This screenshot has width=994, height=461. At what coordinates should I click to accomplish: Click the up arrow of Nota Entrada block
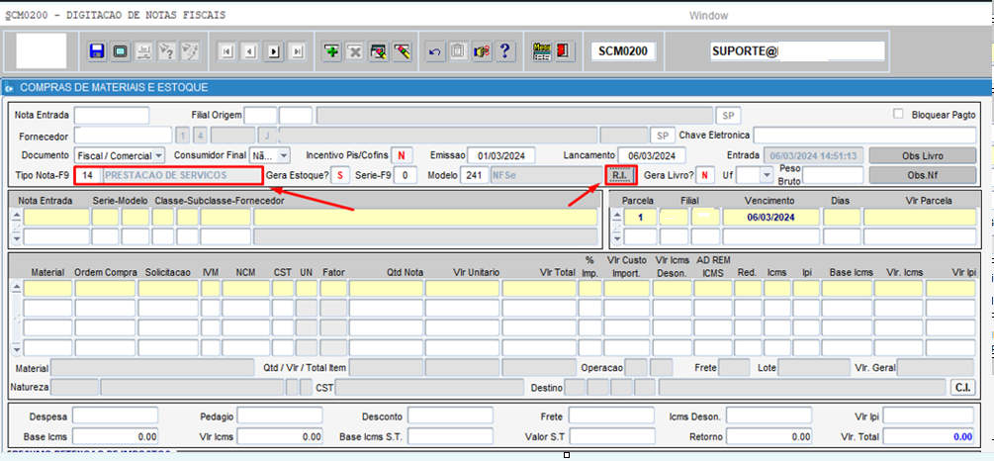[x=17, y=214]
